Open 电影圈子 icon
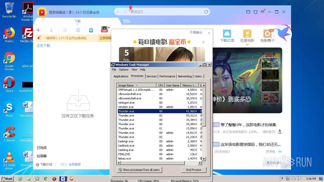The image size is (324, 182). (268, 34)
